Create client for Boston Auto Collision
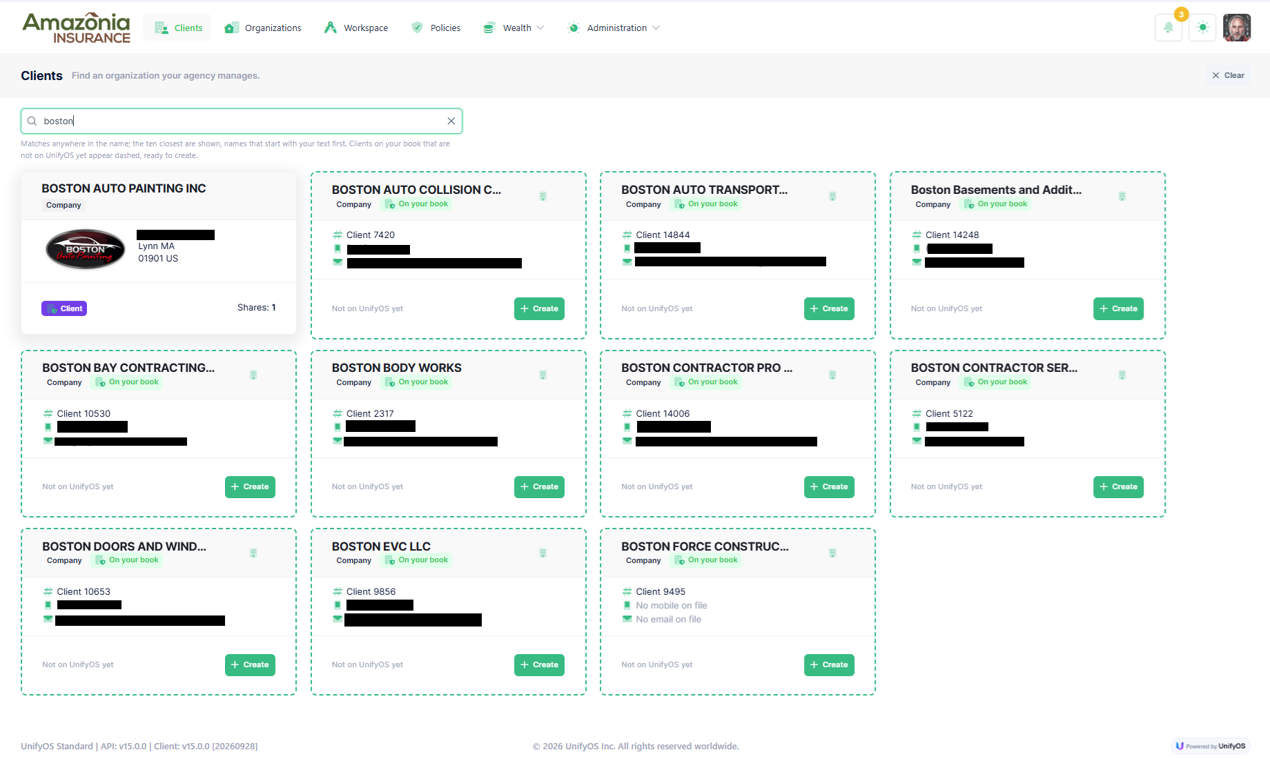Viewport: 1270px width, 759px height. [539, 308]
